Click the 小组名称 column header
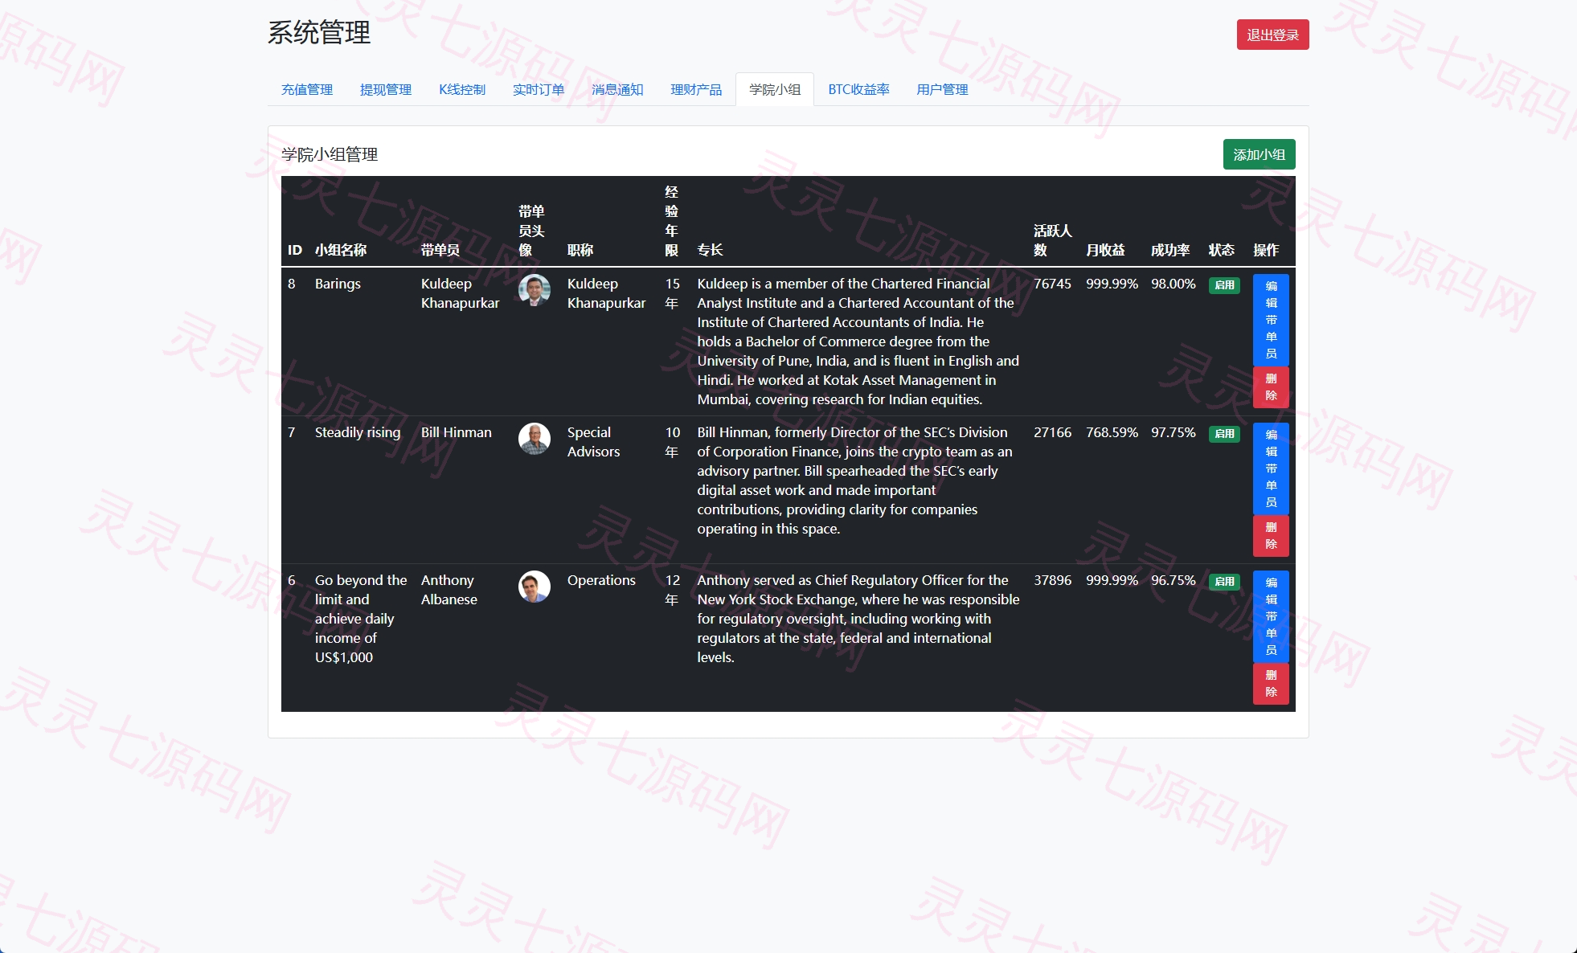The height and width of the screenshot is (953, 1577). click(341, 250)
